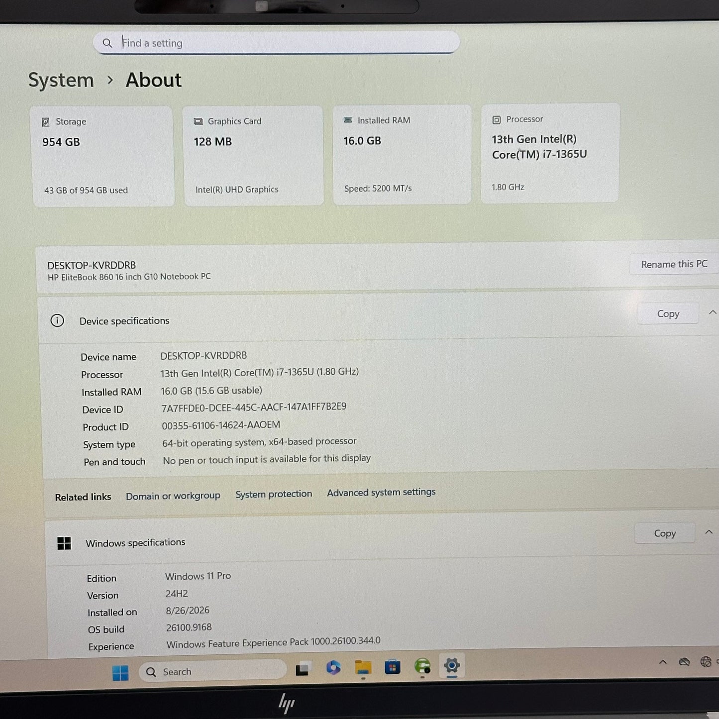Click 'Speed: 5200 MT/s' text
719x719 pixels.
[x=378, y=189]
